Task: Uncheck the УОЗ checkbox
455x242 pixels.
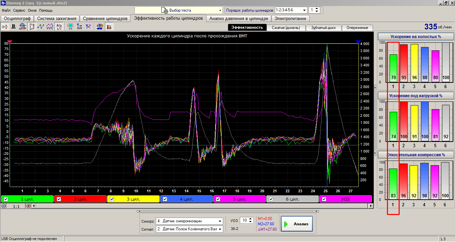Action: [x=324, y=199]
